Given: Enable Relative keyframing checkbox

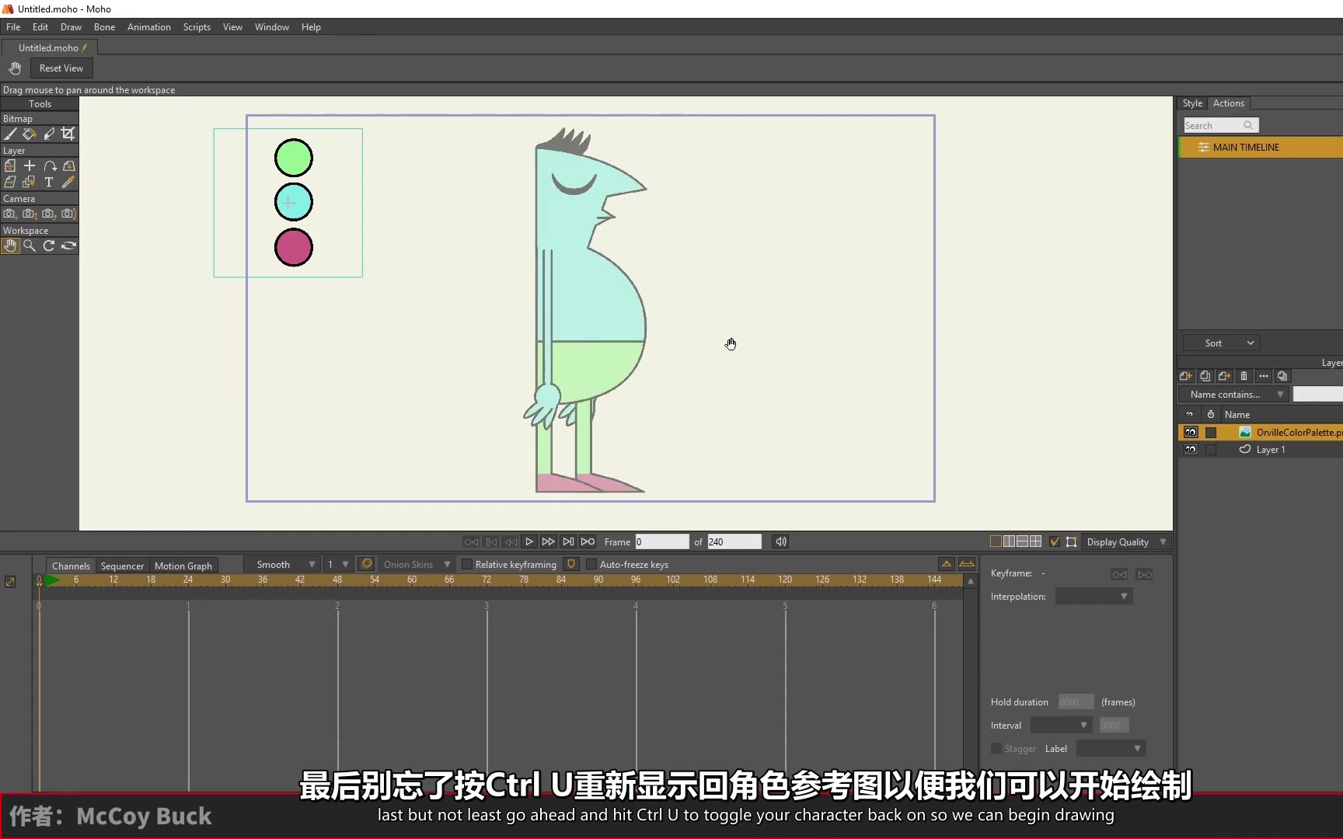Looking at the screenshot, I should coord(467,565).
